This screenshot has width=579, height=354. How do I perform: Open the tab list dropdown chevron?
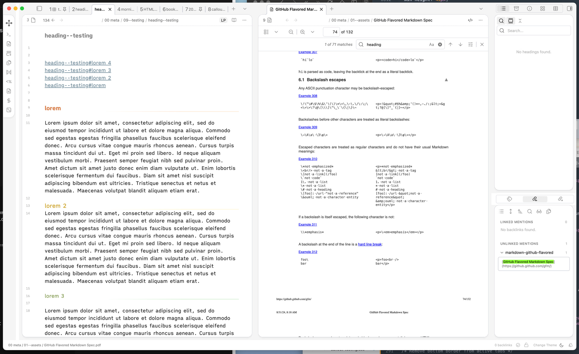(245, 9)
